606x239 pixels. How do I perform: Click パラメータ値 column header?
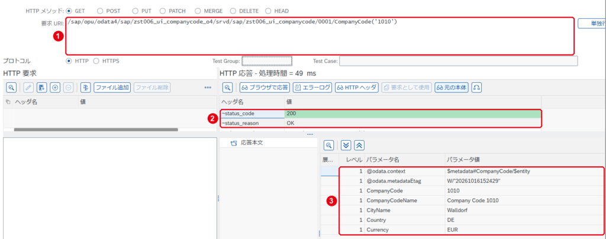[x=525, y=160]
